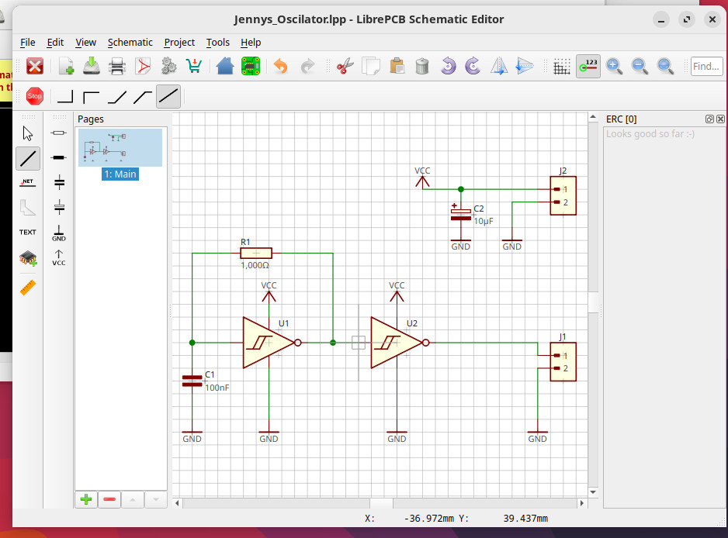Add a new page with the plus button
The image size is (728, 538).
coord(85,499)
